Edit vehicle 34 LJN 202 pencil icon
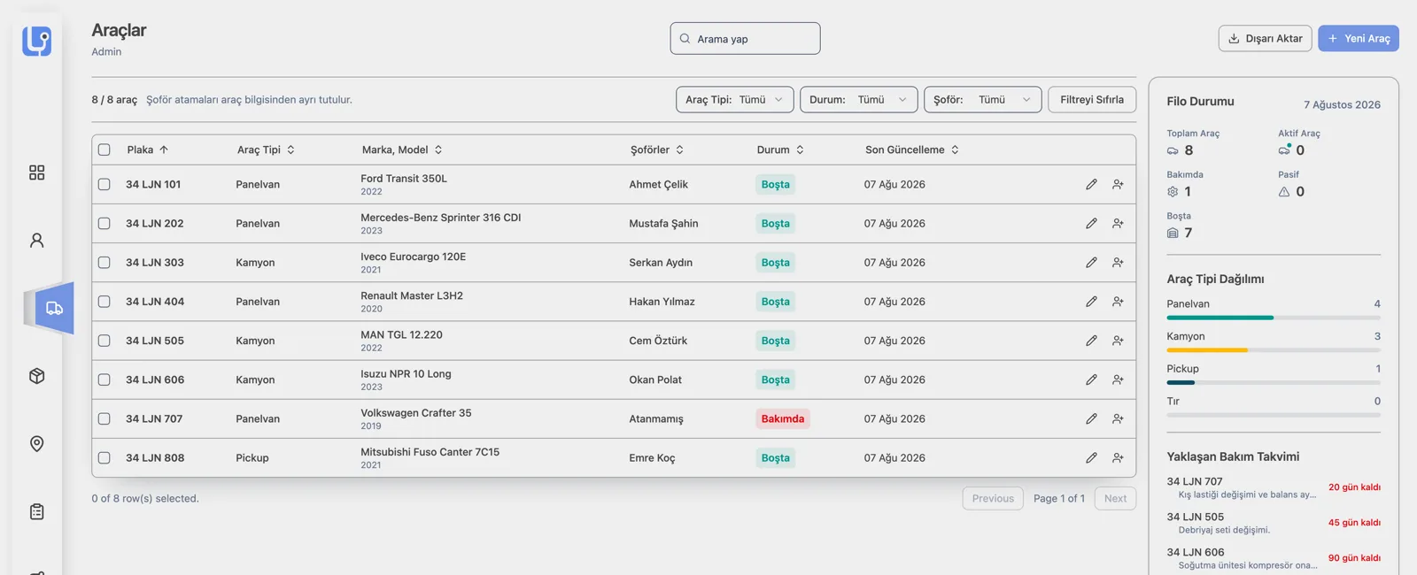The height and width of the screenshot is (575, 1417). [x=1091, y=223]
